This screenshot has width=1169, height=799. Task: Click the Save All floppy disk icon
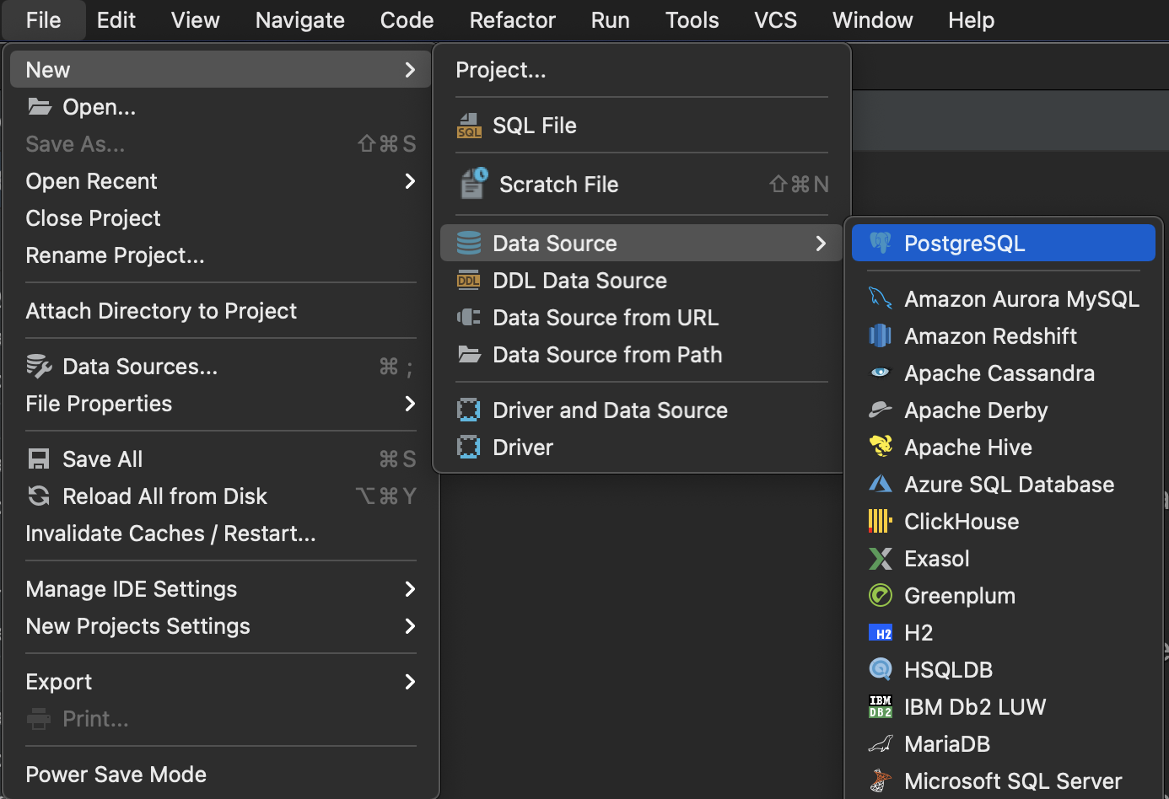tap(39, 458)
